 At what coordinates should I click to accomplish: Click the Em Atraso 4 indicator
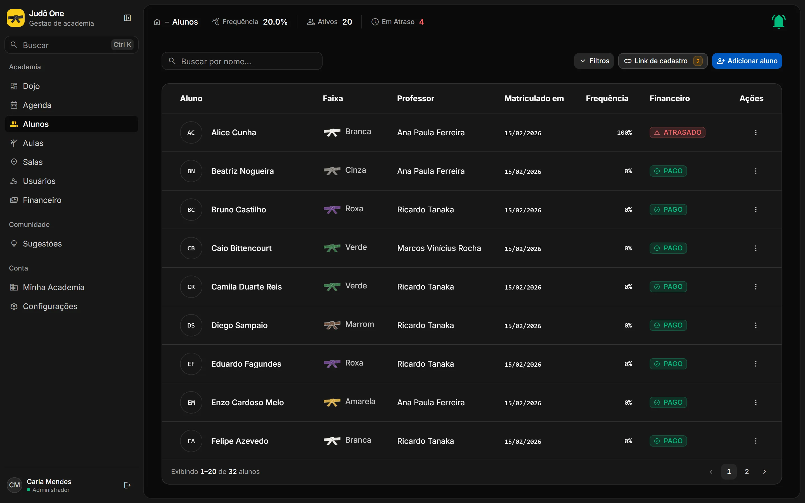point(397,22)
